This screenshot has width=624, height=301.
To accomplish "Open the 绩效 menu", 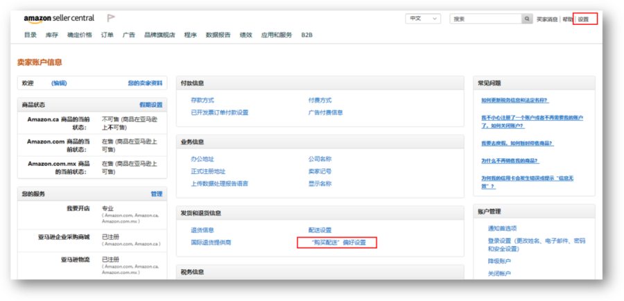I will [246, 35].
